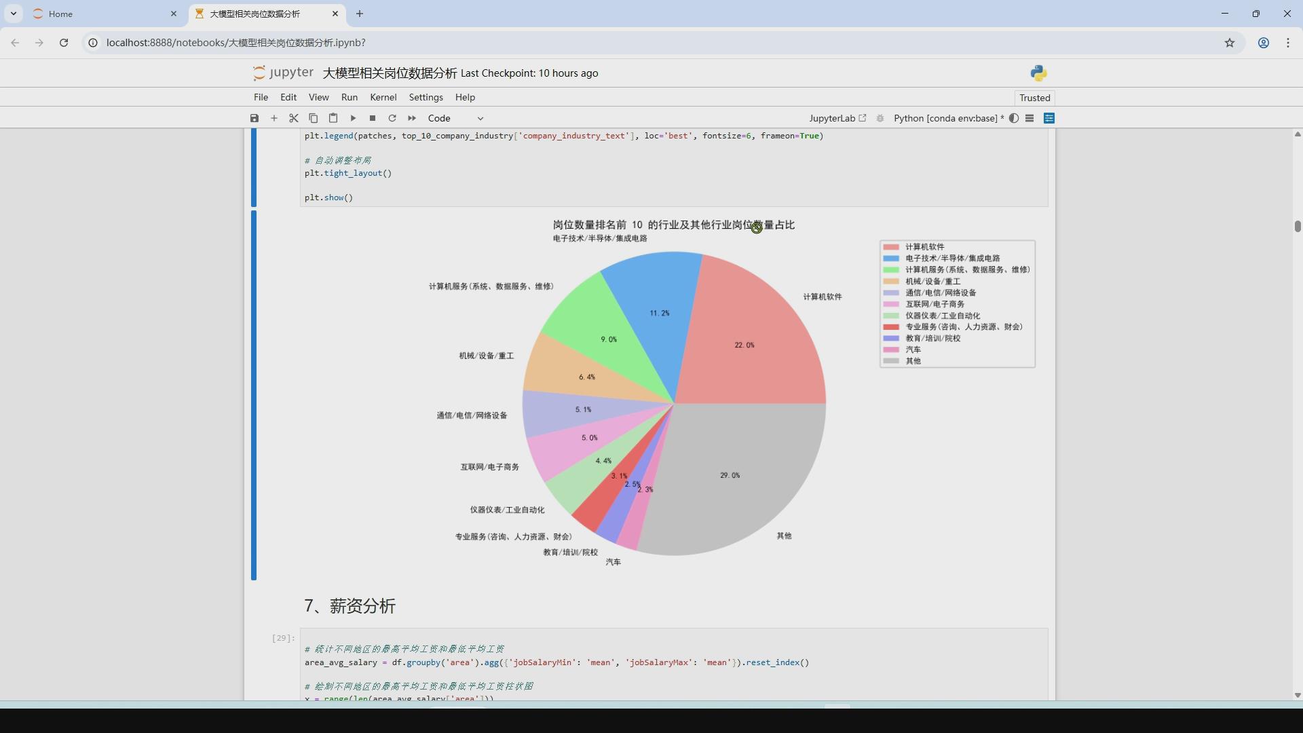This screenshot has height=733, width=1303.
Task: Select kernel Python [conda env:base]
Action: click(945, 118)
